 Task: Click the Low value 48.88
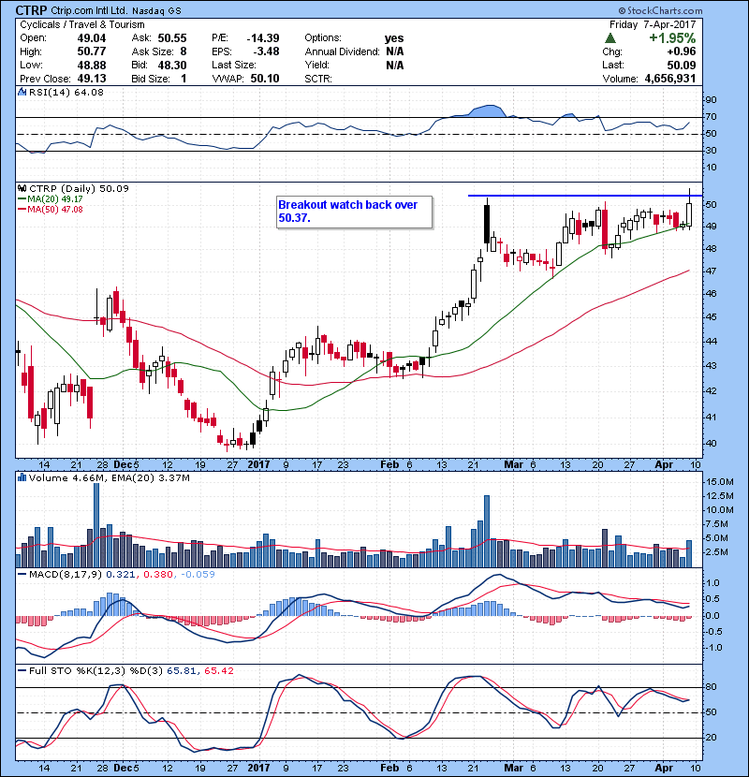92,65
